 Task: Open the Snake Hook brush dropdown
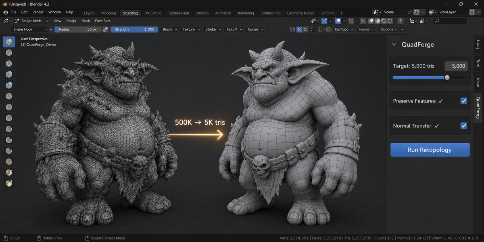[30, 29]
